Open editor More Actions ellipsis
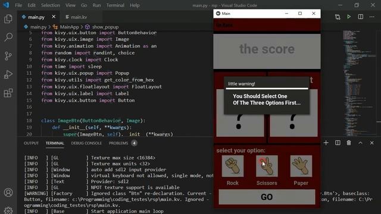381x214 pixels. click(371, 17)
